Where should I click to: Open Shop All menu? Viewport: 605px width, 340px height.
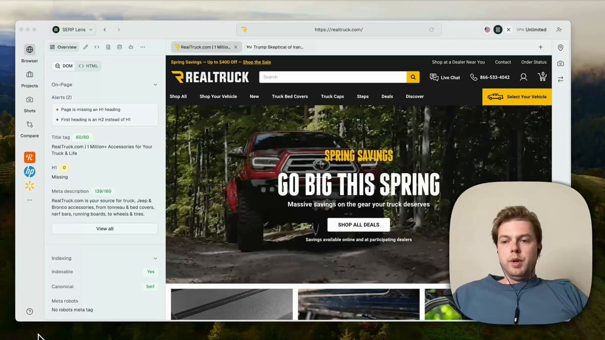(x=178, y=96)
